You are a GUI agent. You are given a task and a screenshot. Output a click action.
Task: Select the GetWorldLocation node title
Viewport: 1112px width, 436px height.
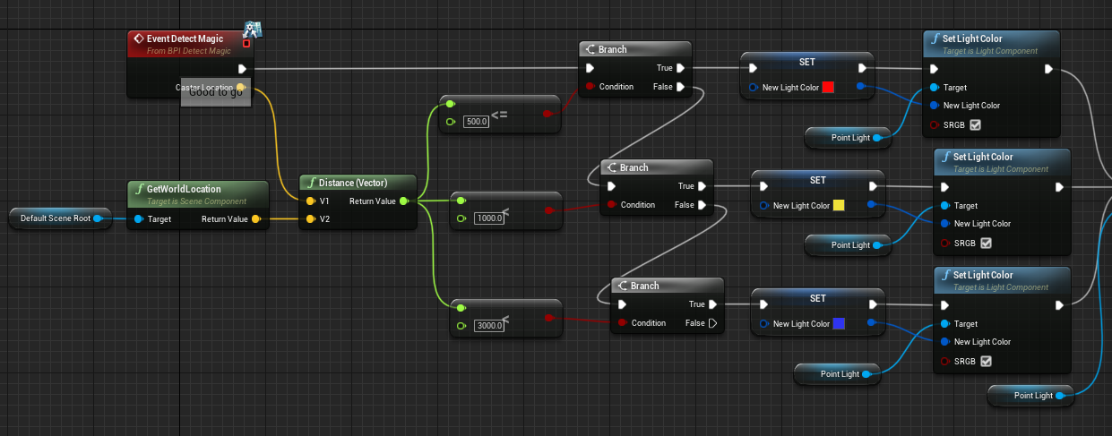pos(184,189)
